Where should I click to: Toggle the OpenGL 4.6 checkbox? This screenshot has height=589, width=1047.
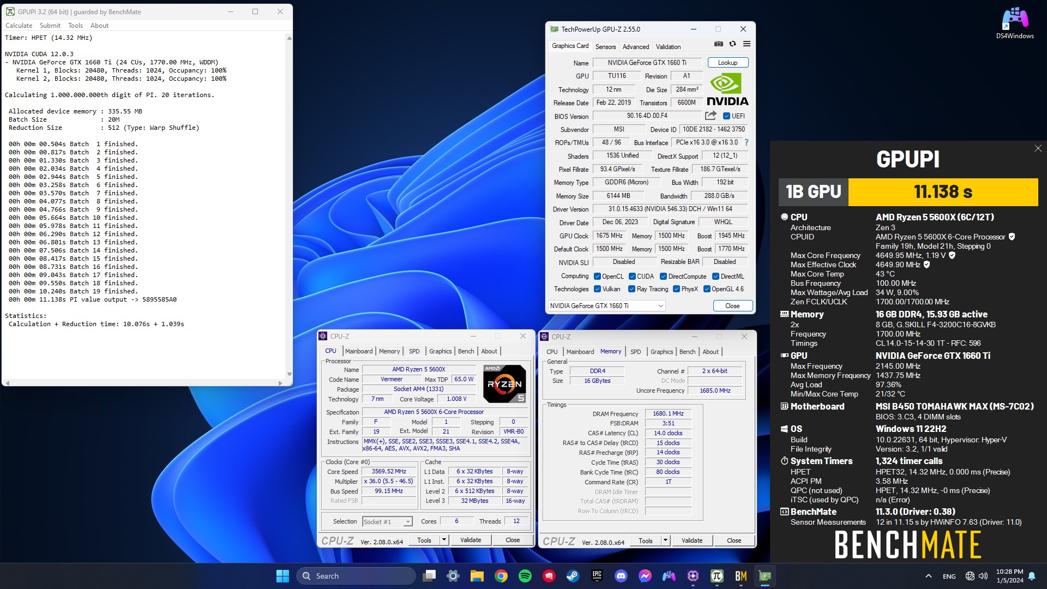[x=707, y=289]
